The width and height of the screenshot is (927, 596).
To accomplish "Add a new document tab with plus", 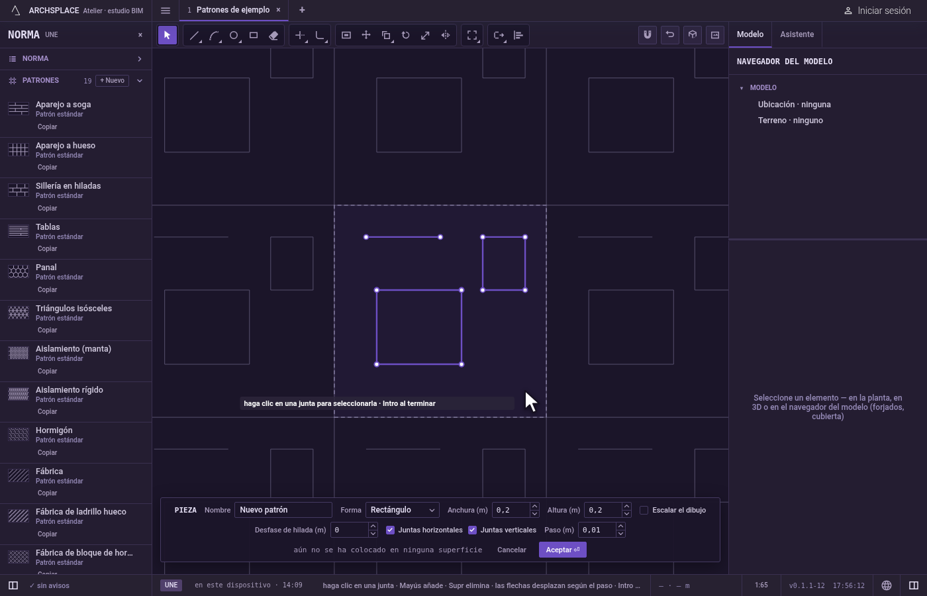I will pyautogui.click(x=302, y=10).
